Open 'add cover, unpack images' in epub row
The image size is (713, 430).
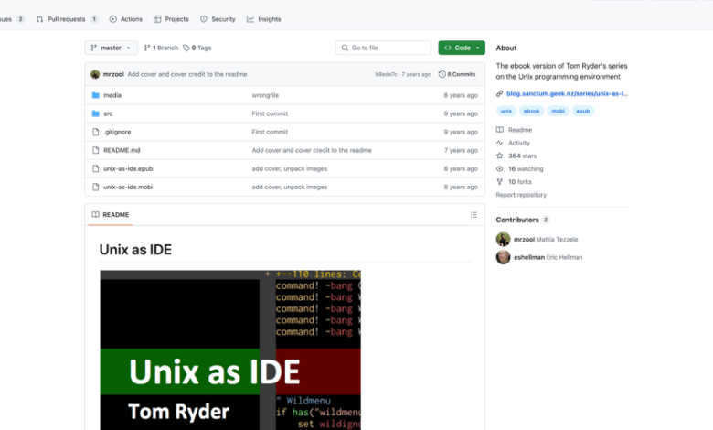click(x=290, y=168)
